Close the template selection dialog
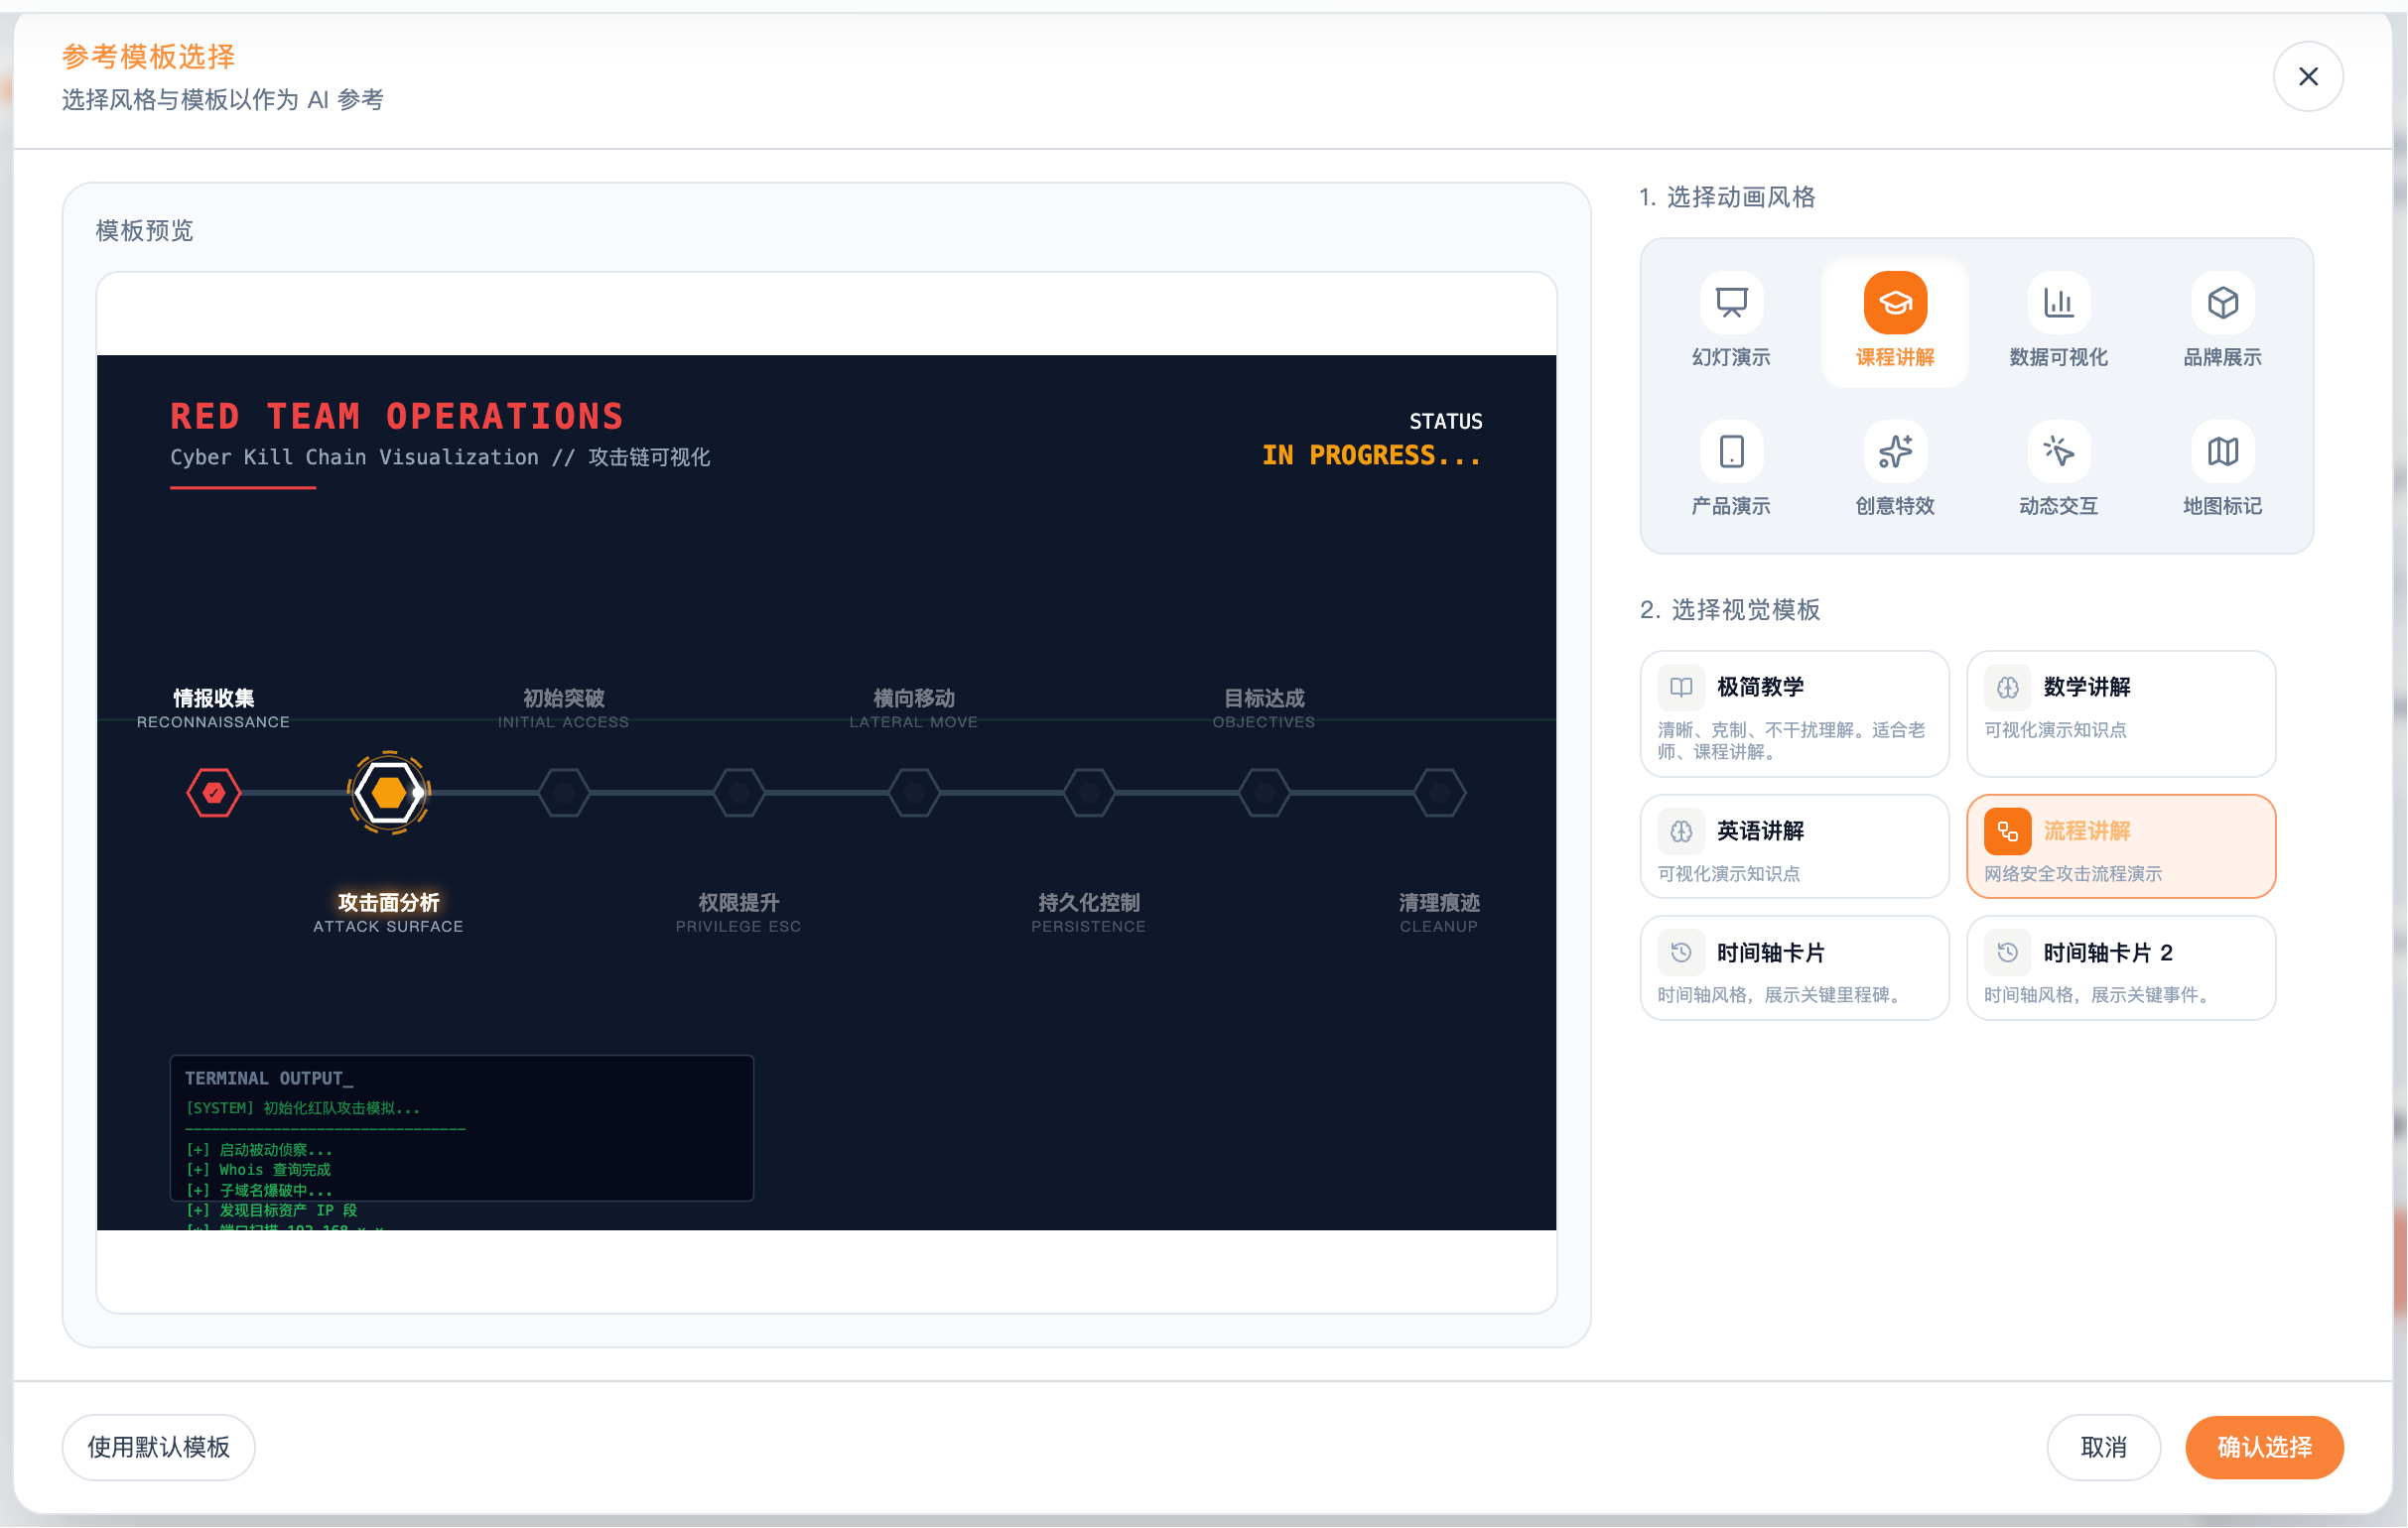This screenshot has width=2408, height=1528. pyautogui.click(x=2307, y=77)
